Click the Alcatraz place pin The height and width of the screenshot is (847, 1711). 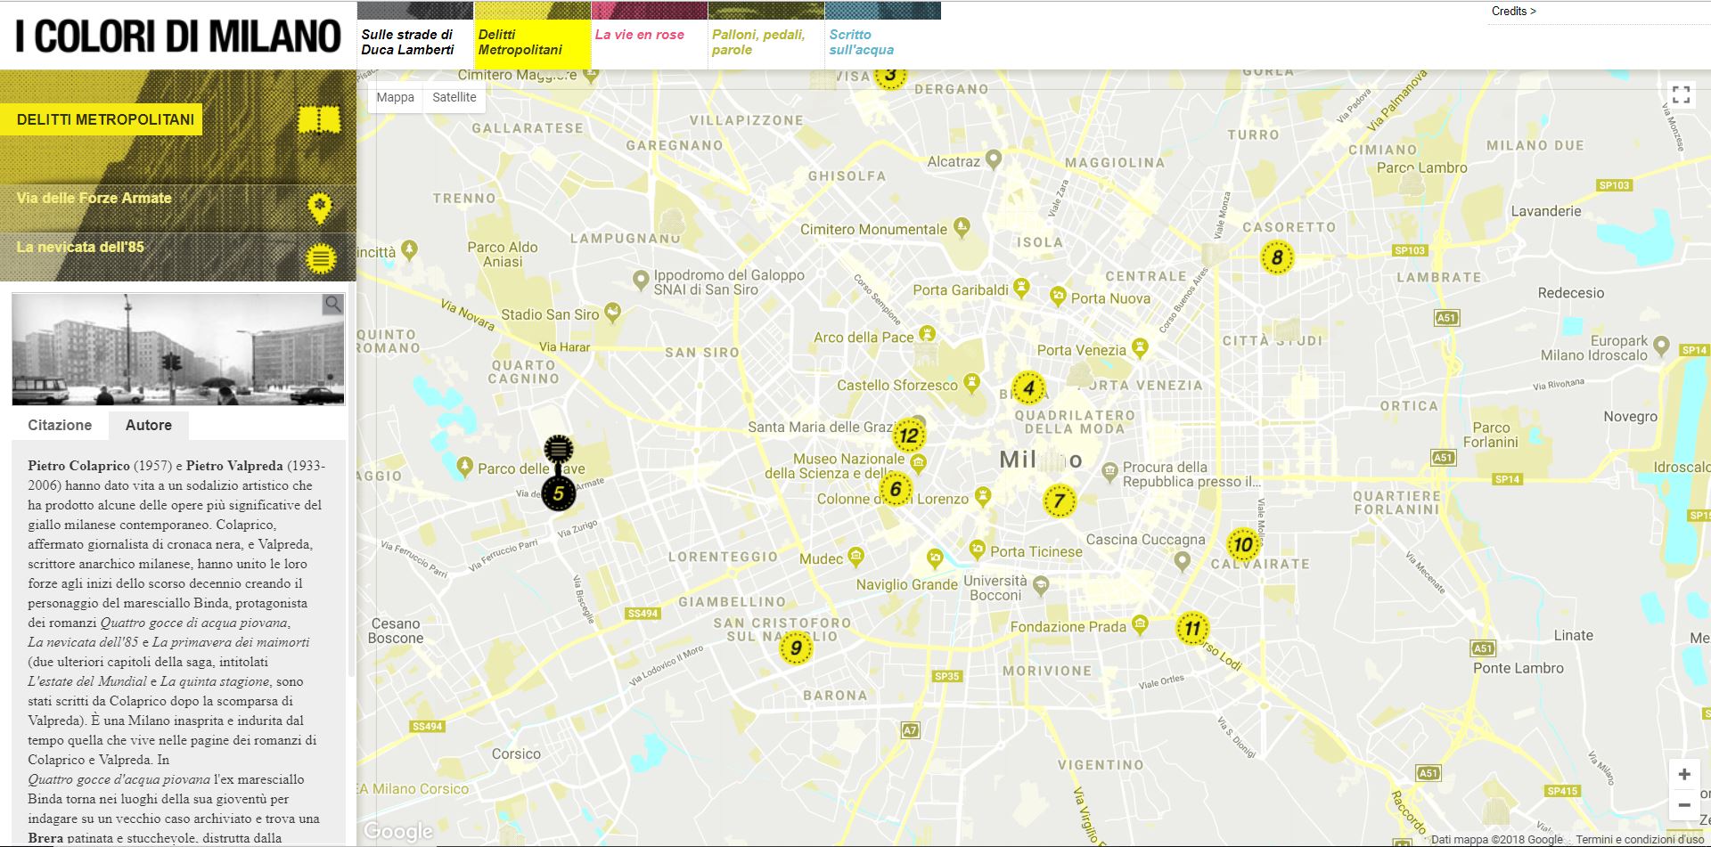994,159
